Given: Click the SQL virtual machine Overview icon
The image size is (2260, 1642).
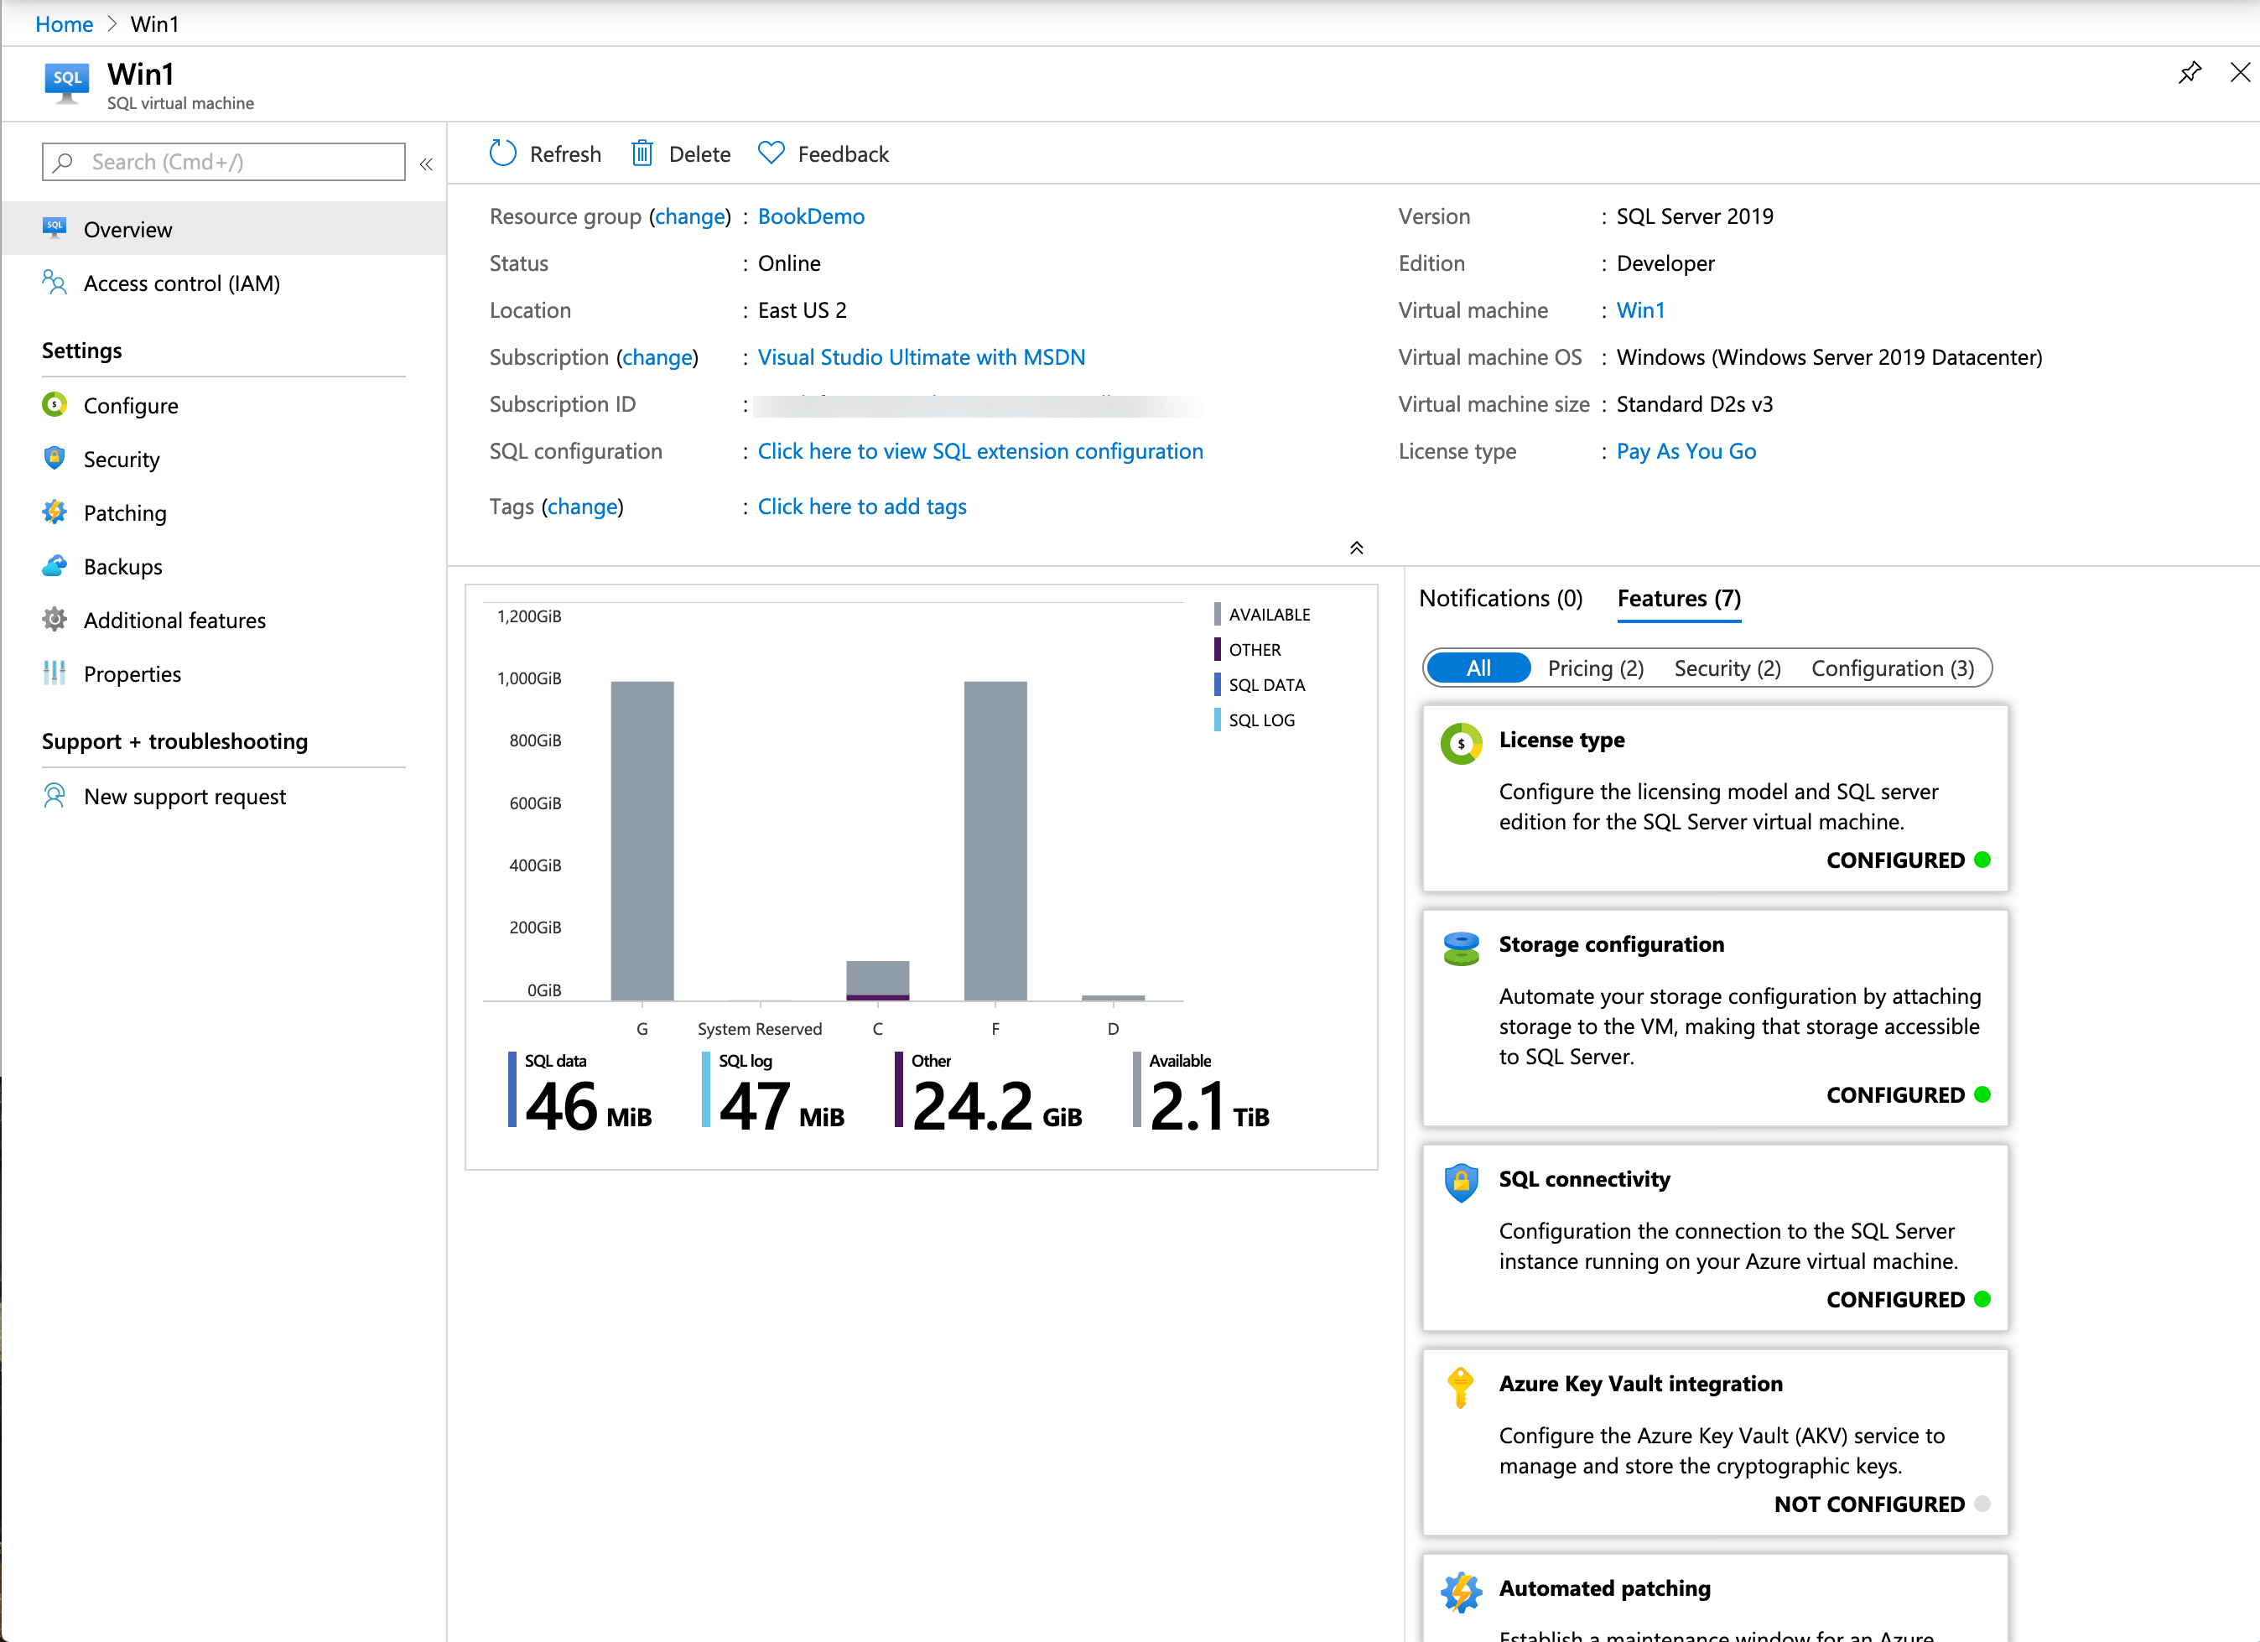Looking at the screenshot, I should click(56, 228).
